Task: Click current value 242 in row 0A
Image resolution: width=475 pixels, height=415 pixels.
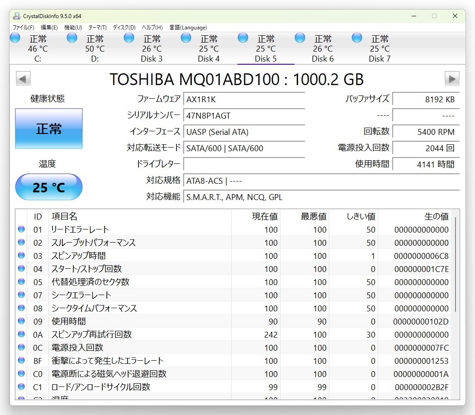Action: coord(271,334)
